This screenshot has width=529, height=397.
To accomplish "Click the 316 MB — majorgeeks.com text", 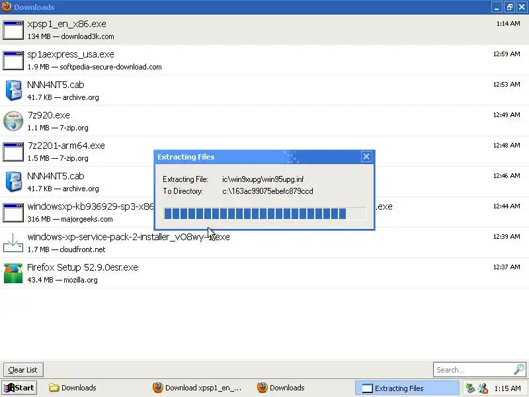I will (70, 219).
